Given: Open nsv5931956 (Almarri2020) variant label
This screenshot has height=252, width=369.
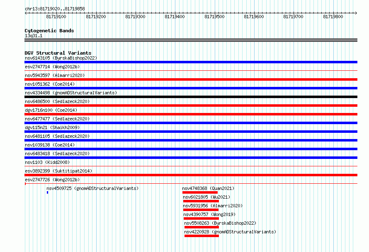Looking at the screenshot, I should tap(213, 206).
